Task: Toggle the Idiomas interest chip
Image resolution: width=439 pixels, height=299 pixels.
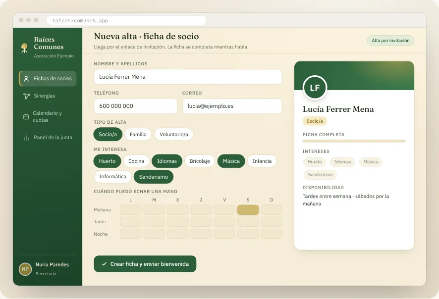Action: pos(167,161)
